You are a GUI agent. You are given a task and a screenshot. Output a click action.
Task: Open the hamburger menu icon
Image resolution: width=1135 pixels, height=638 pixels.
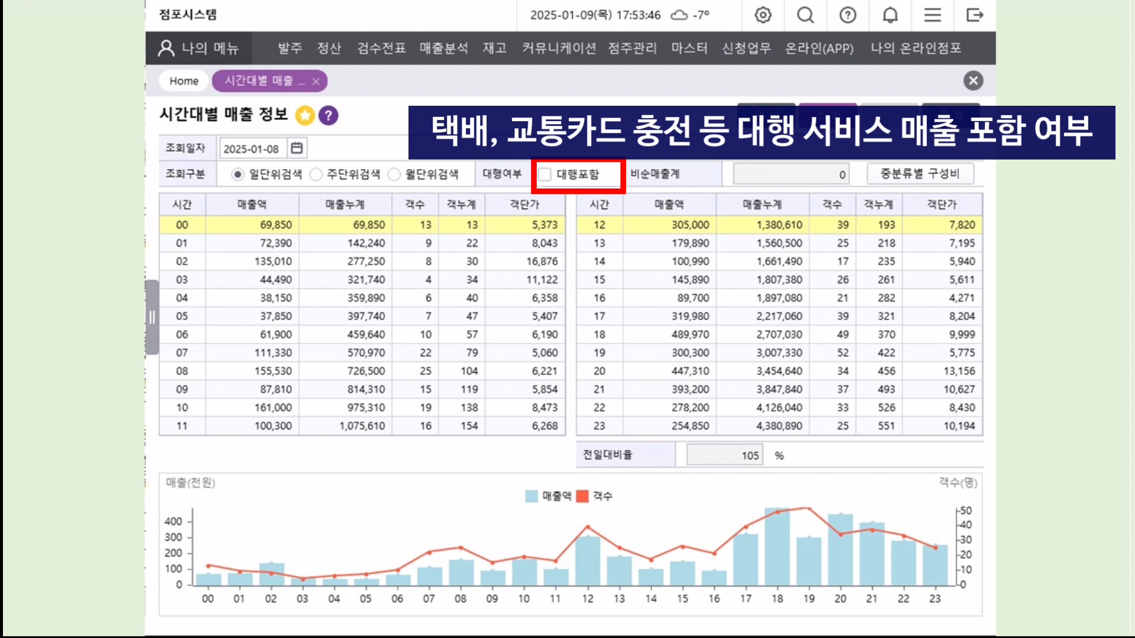pyautogui.click(x=932, y=15)
